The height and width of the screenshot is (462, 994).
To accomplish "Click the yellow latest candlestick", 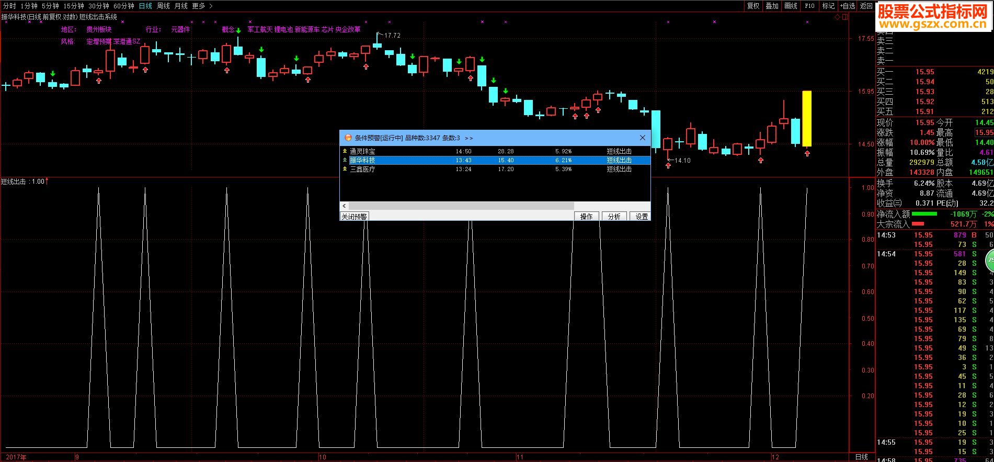I will (807, 118).
